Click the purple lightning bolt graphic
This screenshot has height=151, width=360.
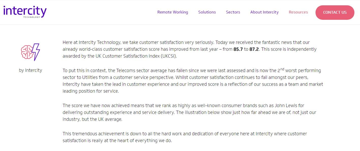pos(36,52)
